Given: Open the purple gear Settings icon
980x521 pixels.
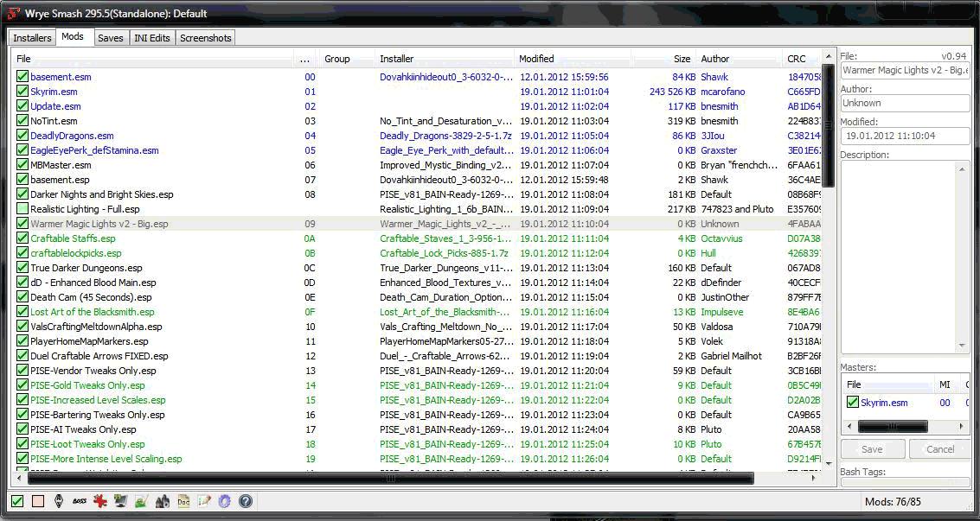Looking at the screenshot, I should 225,501.
